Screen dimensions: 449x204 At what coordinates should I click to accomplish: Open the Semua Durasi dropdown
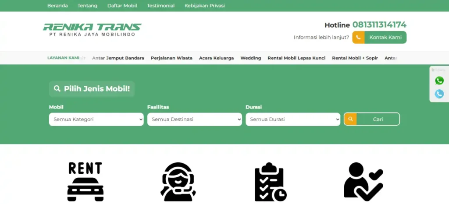[293, 120]
